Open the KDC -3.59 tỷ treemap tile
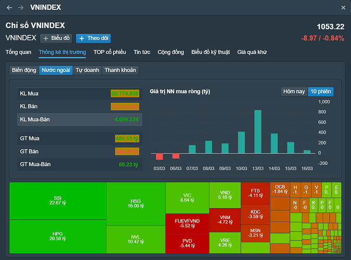351x260 pixels. pos(255,214)
